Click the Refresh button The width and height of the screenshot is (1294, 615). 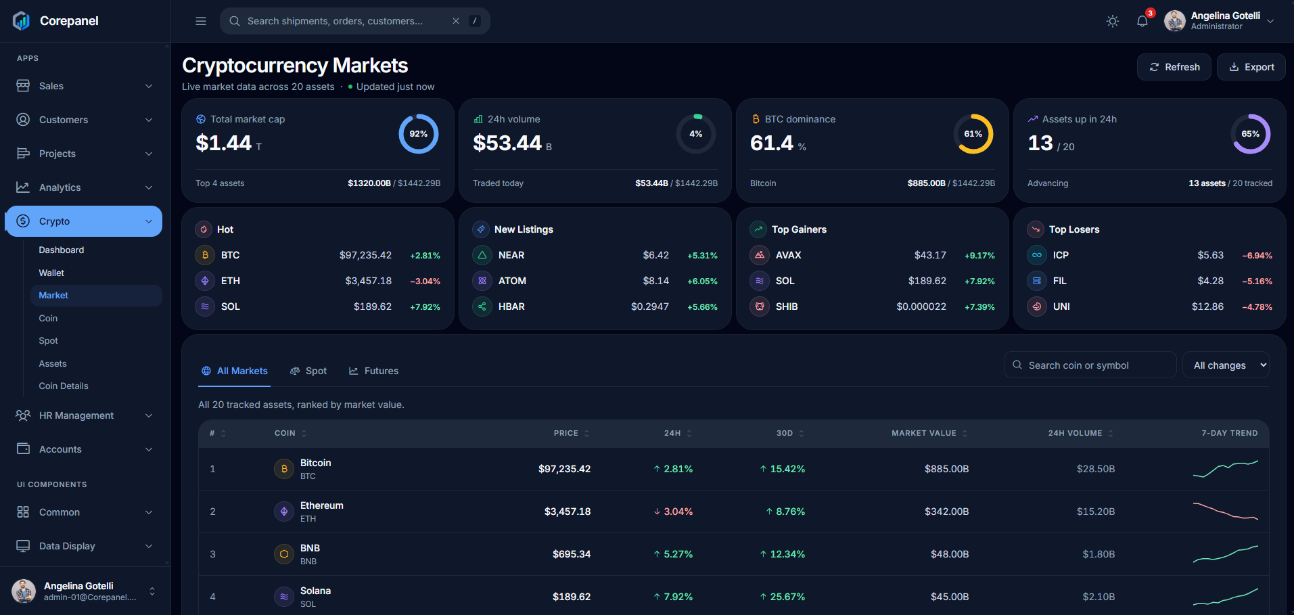click(1174, 67)
